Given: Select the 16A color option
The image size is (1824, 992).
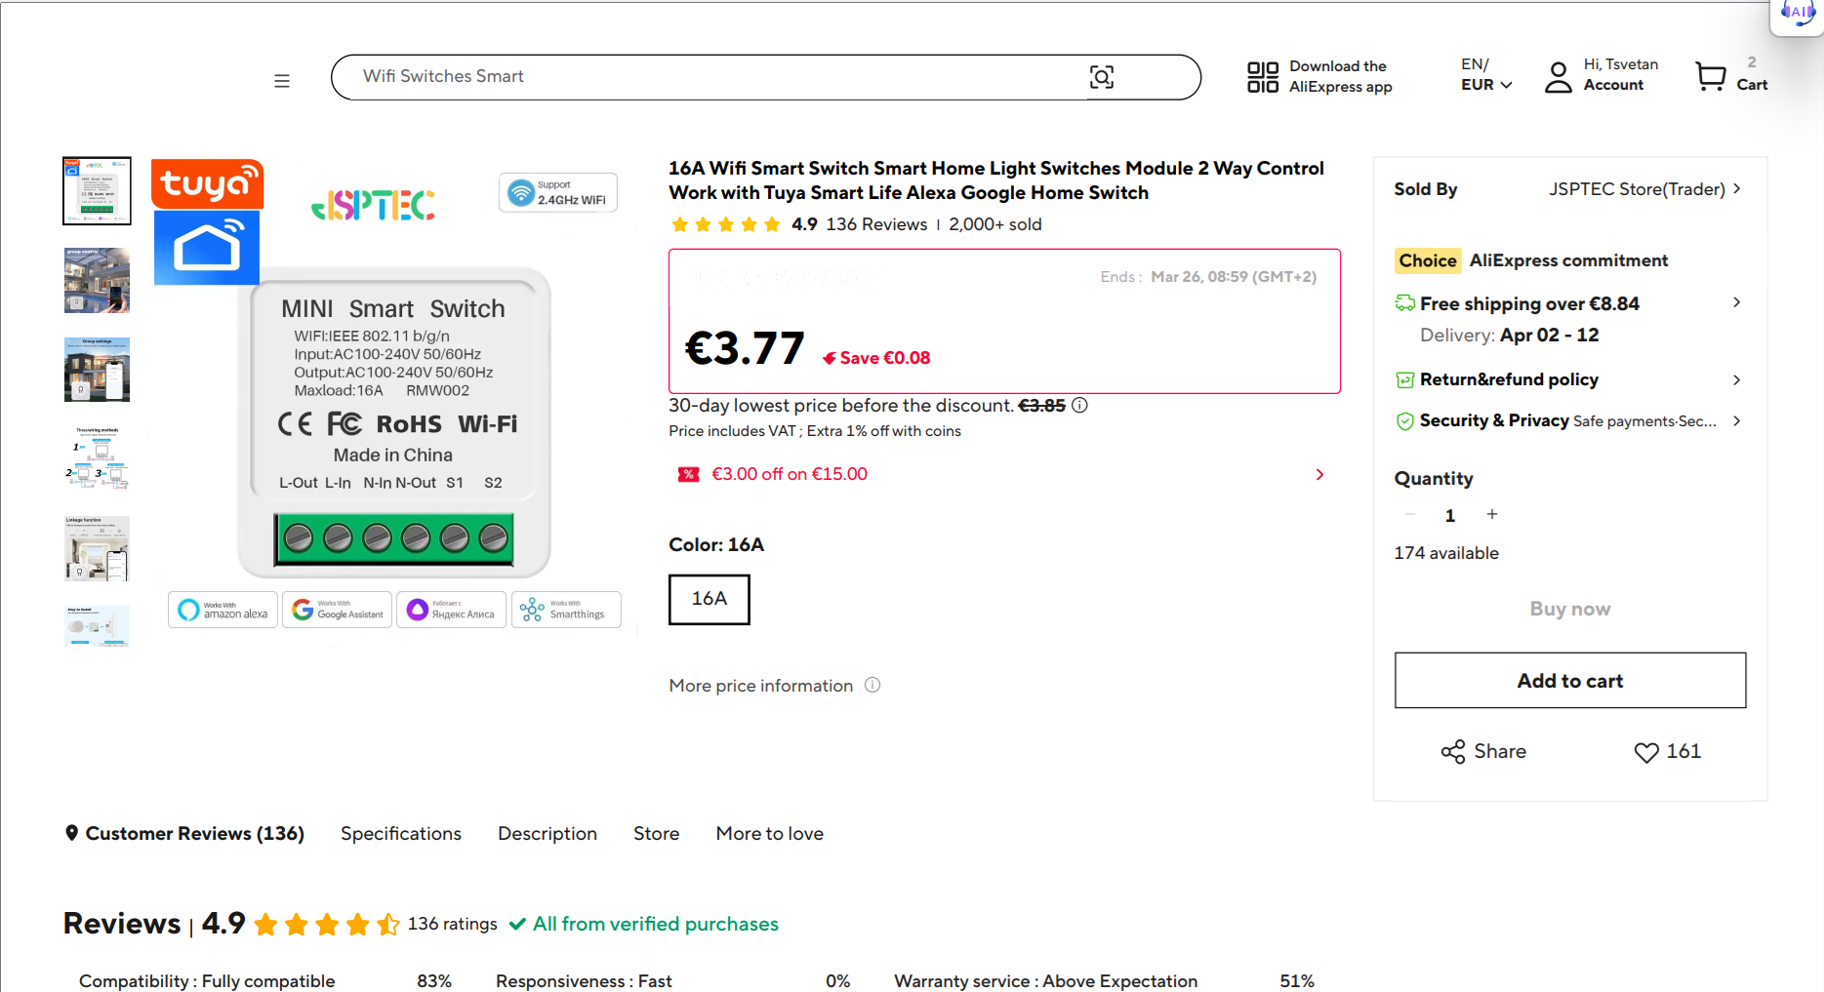Looking at the screenshot, I should point(709,599).
